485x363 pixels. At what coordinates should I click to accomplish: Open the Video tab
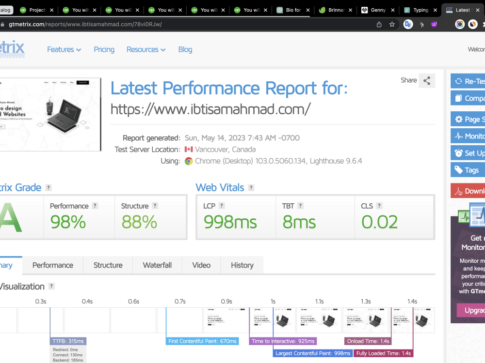(x=201, y=265)
